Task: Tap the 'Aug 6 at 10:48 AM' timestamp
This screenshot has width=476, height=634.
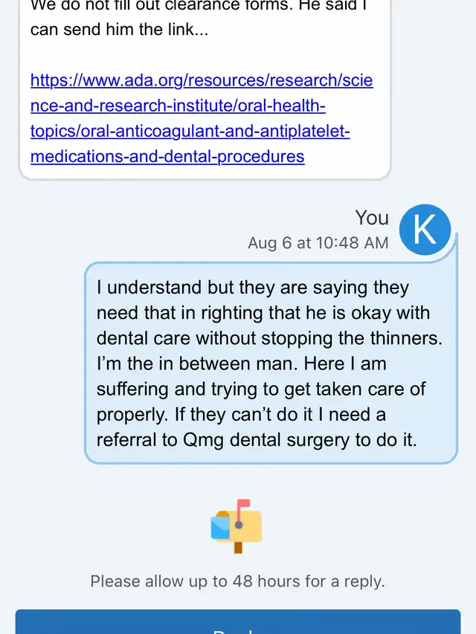Action: 318,243
